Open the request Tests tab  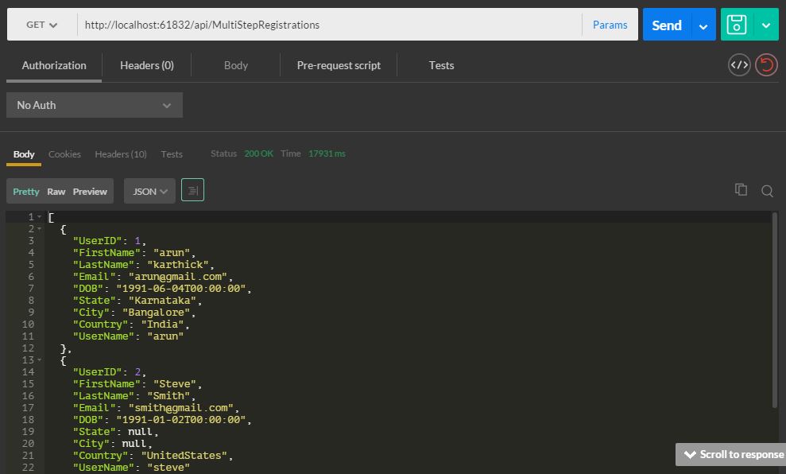pyautogui.click(x=441, y=66)
